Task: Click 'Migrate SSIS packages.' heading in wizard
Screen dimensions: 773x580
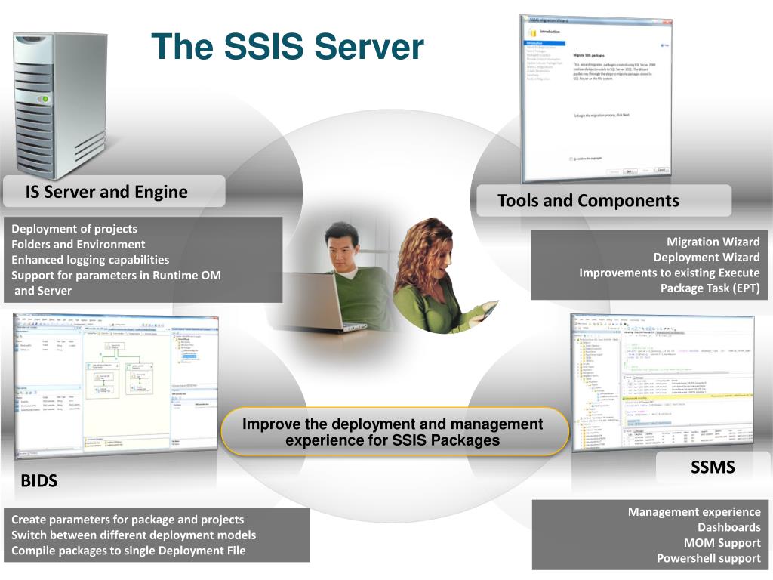Action: (589, 55)
